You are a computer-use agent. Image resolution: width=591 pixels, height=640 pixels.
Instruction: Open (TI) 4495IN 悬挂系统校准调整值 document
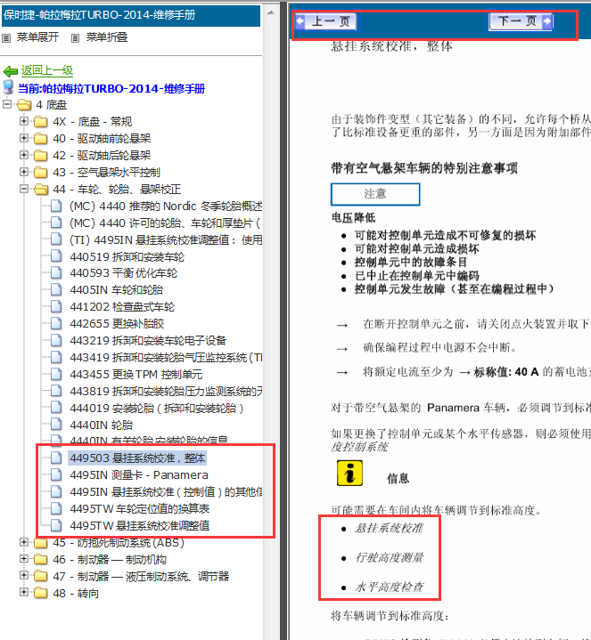[166, 240]
